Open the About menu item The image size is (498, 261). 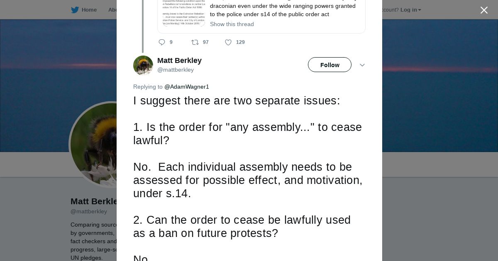coord(112,10)
